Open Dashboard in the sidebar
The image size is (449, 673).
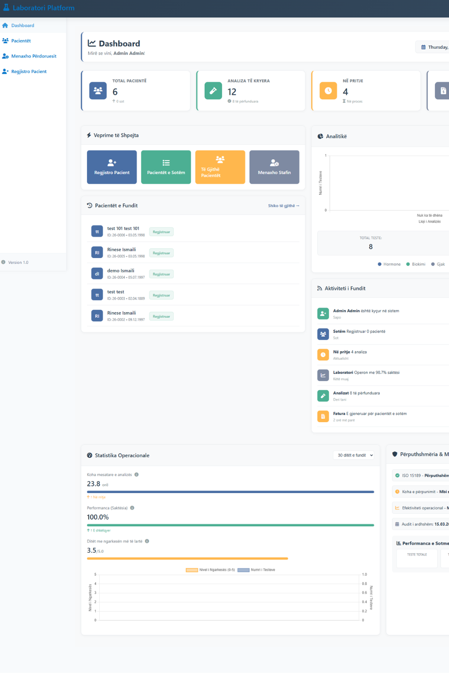point(22,26)
